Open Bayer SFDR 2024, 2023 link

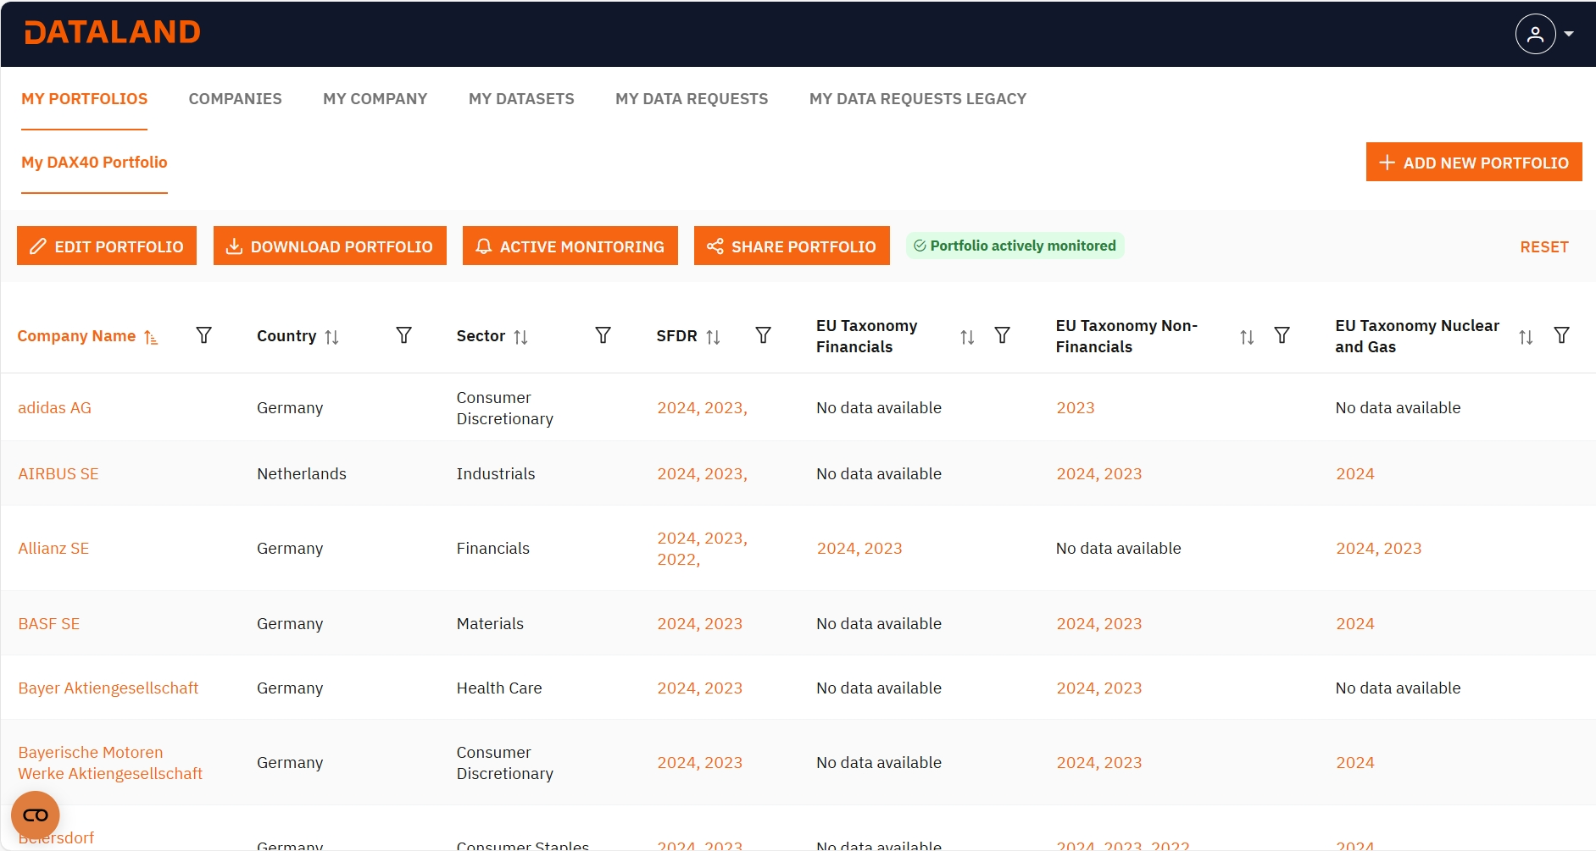coord(699,688)
